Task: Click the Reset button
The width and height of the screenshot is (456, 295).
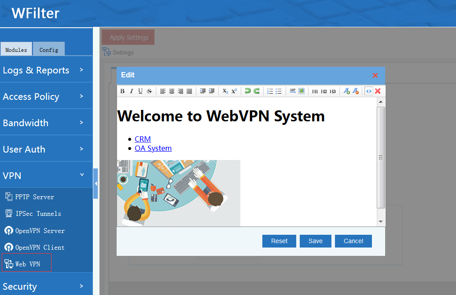Action: (279, 241)
